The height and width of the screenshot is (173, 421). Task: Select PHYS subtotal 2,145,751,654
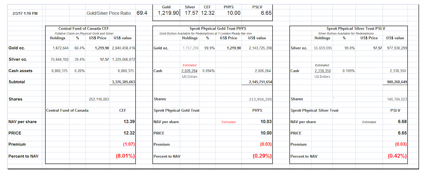tap(260, 82)
